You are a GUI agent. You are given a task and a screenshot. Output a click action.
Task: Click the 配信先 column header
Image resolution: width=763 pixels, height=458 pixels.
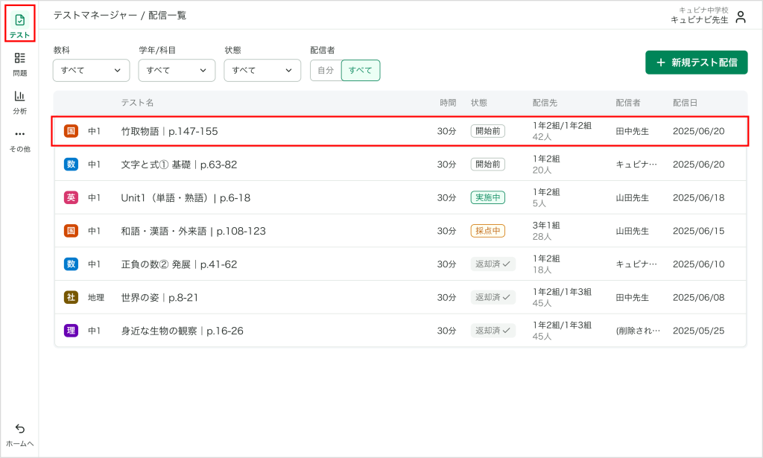pos(545,103)
